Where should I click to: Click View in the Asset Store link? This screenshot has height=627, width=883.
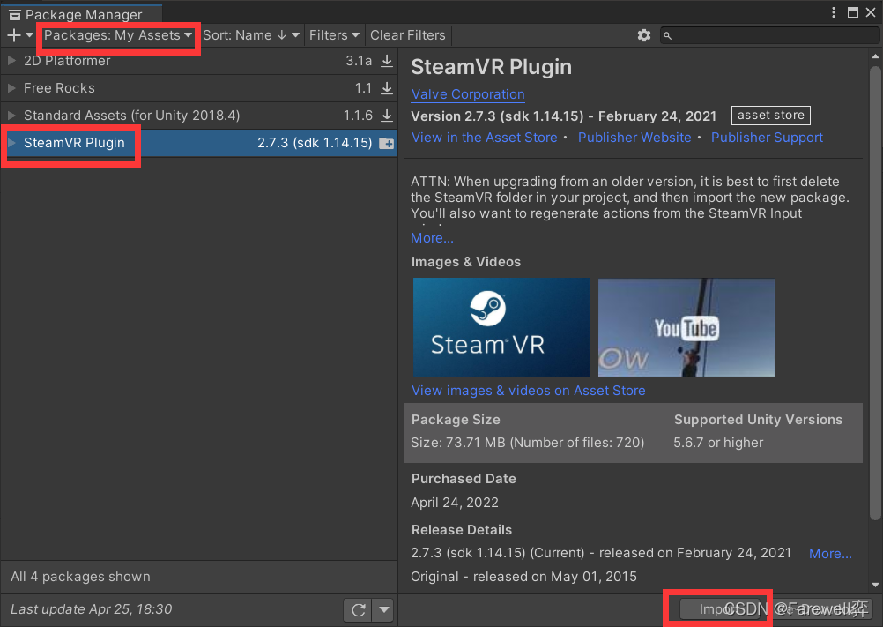pos(485,138)
